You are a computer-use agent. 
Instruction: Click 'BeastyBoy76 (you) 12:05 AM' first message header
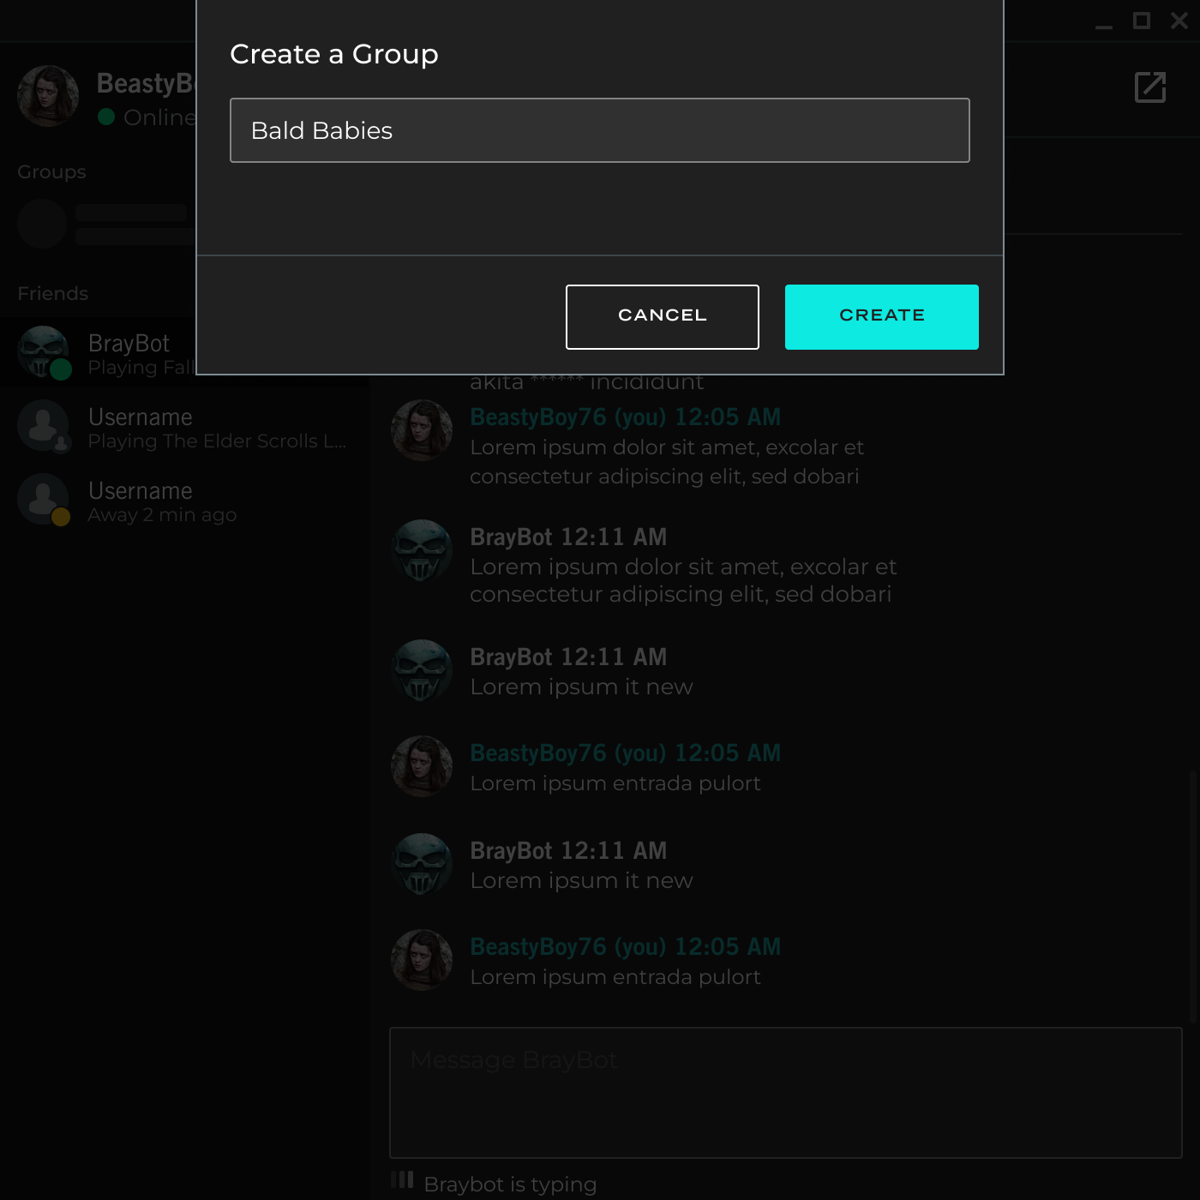[x=625, y=417]
